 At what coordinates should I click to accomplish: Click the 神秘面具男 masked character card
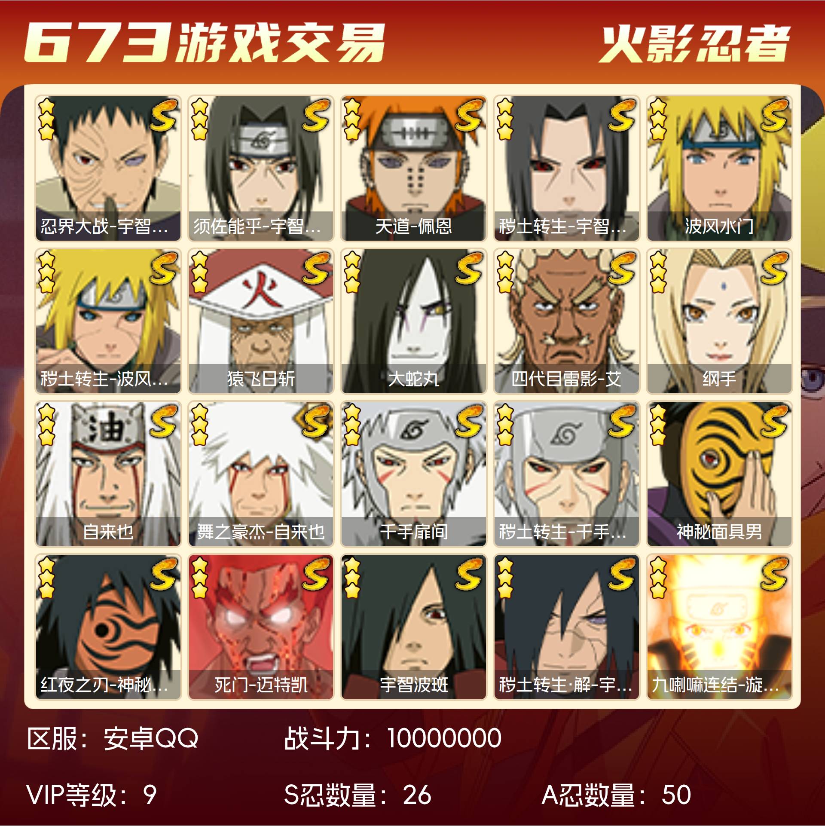click(719, 474)
